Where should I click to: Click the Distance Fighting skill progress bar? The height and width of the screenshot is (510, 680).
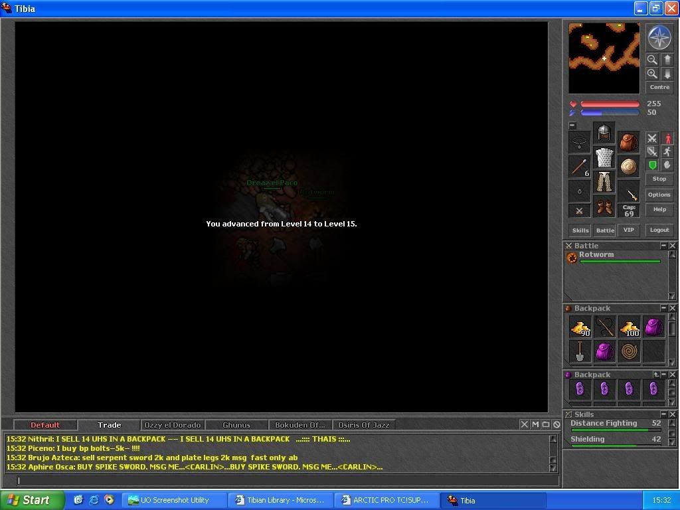(616, 430)
